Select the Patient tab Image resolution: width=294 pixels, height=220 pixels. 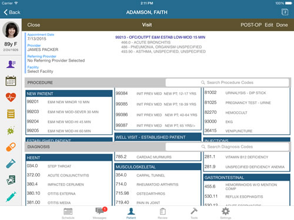click(x=131, y=213)
